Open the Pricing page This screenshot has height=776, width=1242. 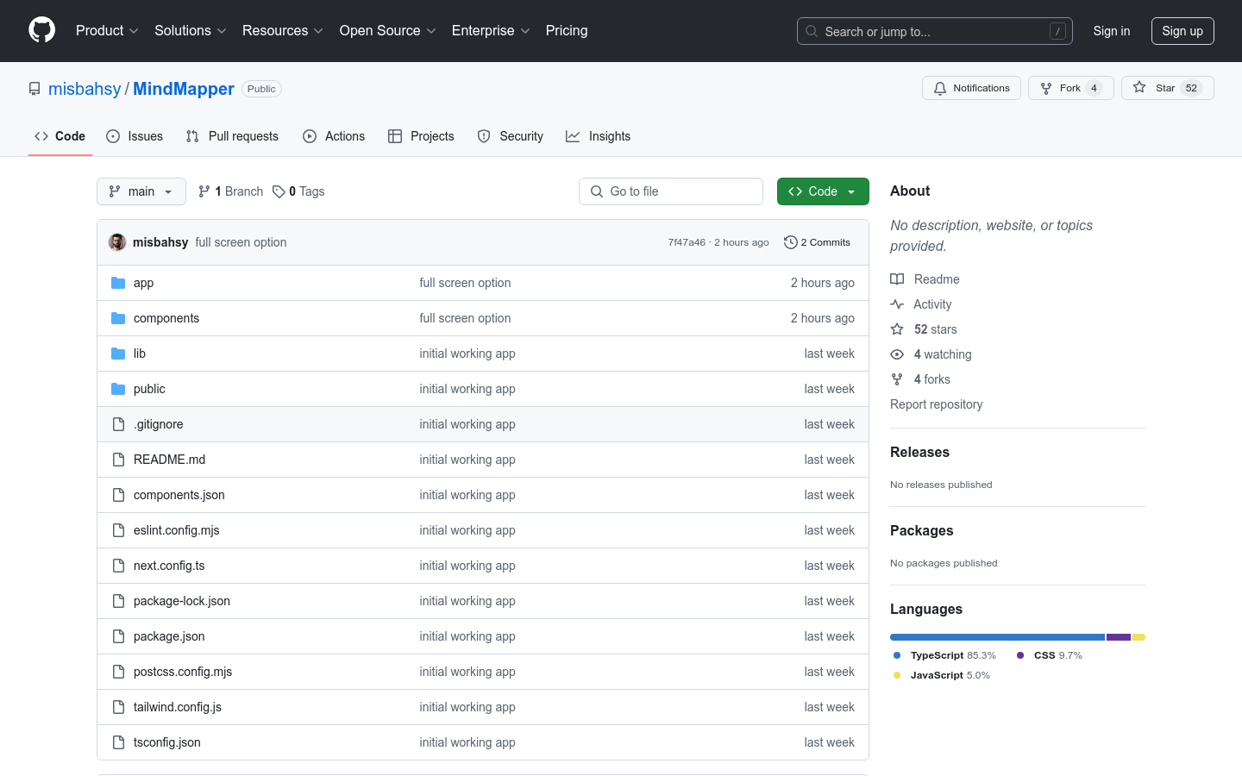[x=567, y=30]
